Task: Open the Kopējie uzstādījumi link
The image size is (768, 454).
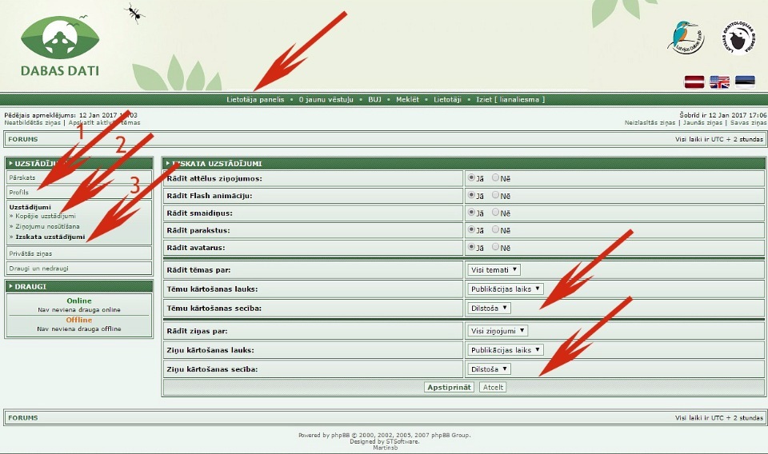Action: tap(46, 216)
